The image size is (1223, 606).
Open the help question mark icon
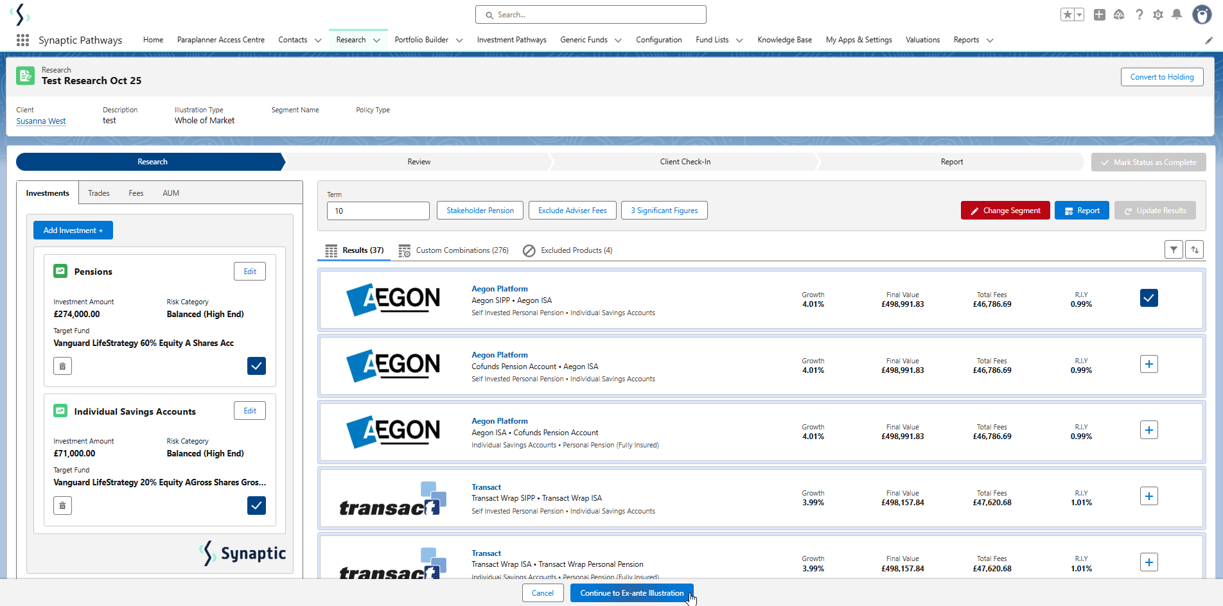tap(1139, 15)
